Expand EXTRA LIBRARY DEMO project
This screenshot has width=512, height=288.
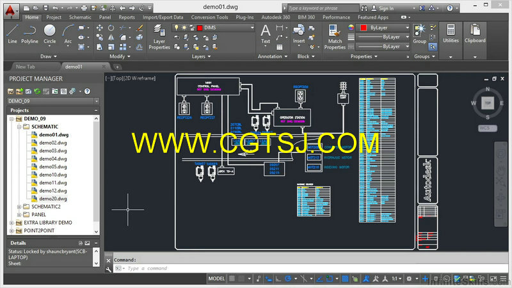tap(12, 223)
